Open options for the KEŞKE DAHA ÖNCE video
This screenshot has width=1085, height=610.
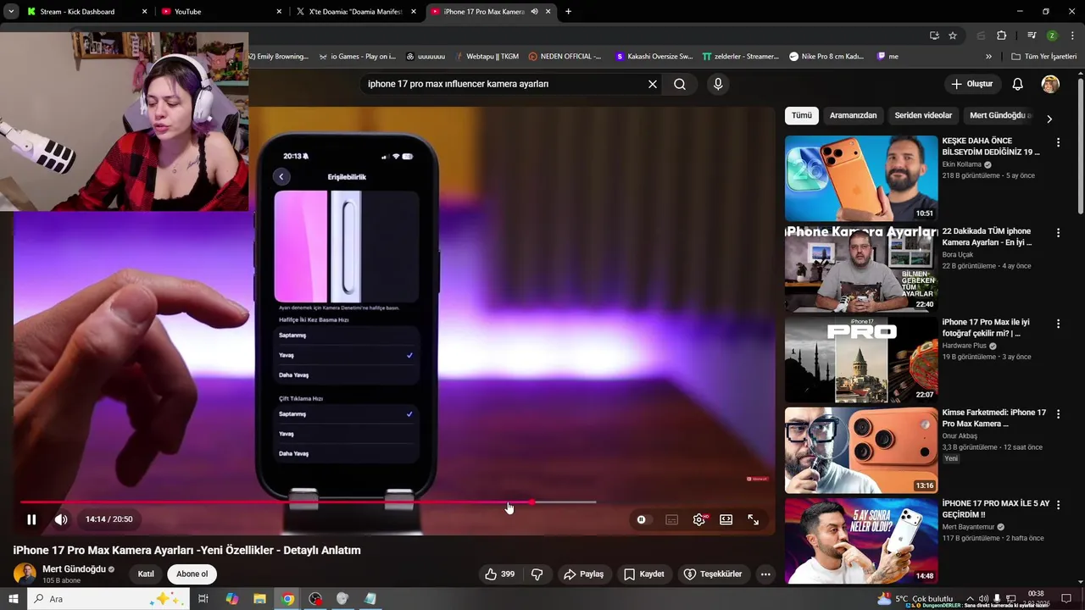[x=1058, y=142]
